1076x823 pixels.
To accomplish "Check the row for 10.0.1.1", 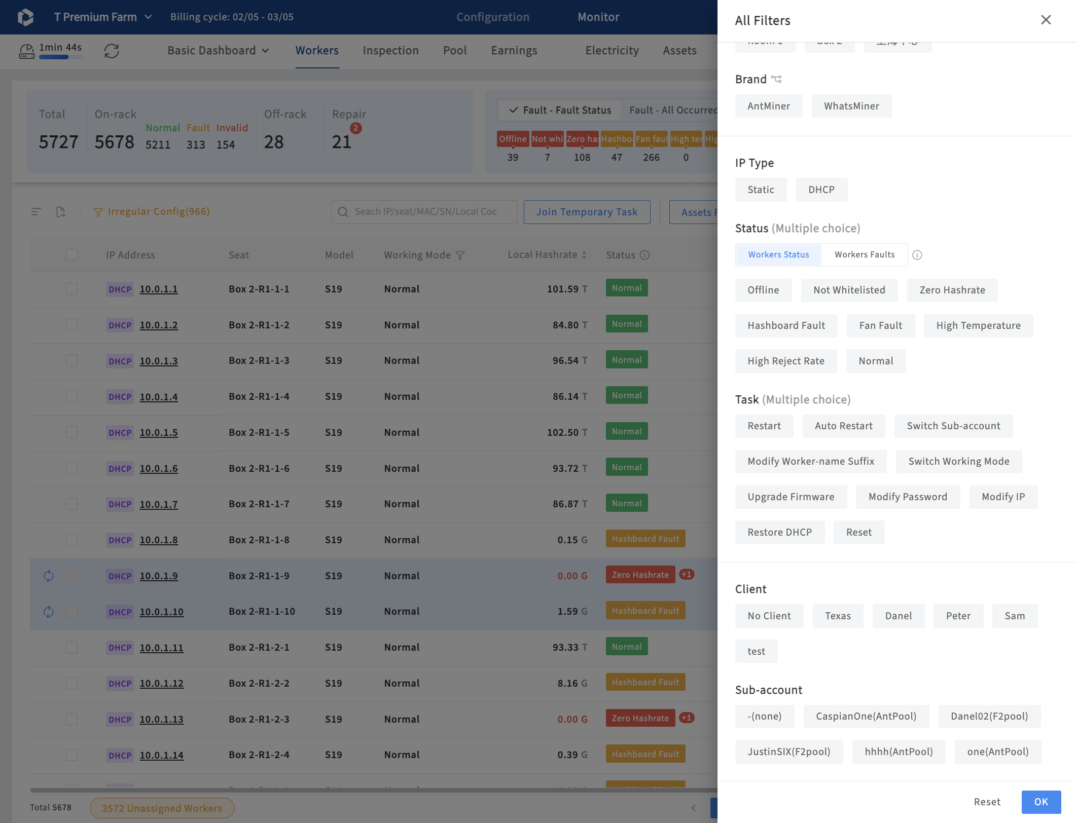I will pos(71,289).
